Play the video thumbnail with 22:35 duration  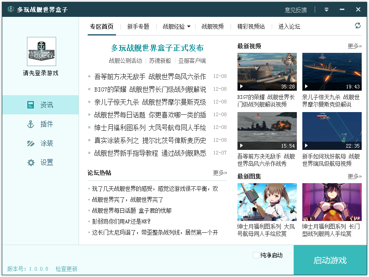(332, 131)
